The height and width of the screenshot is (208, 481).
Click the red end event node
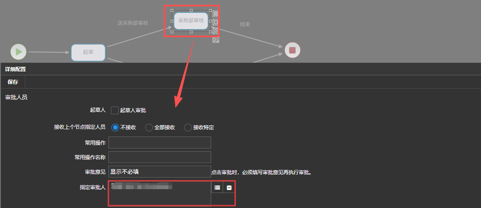(293, 50)
